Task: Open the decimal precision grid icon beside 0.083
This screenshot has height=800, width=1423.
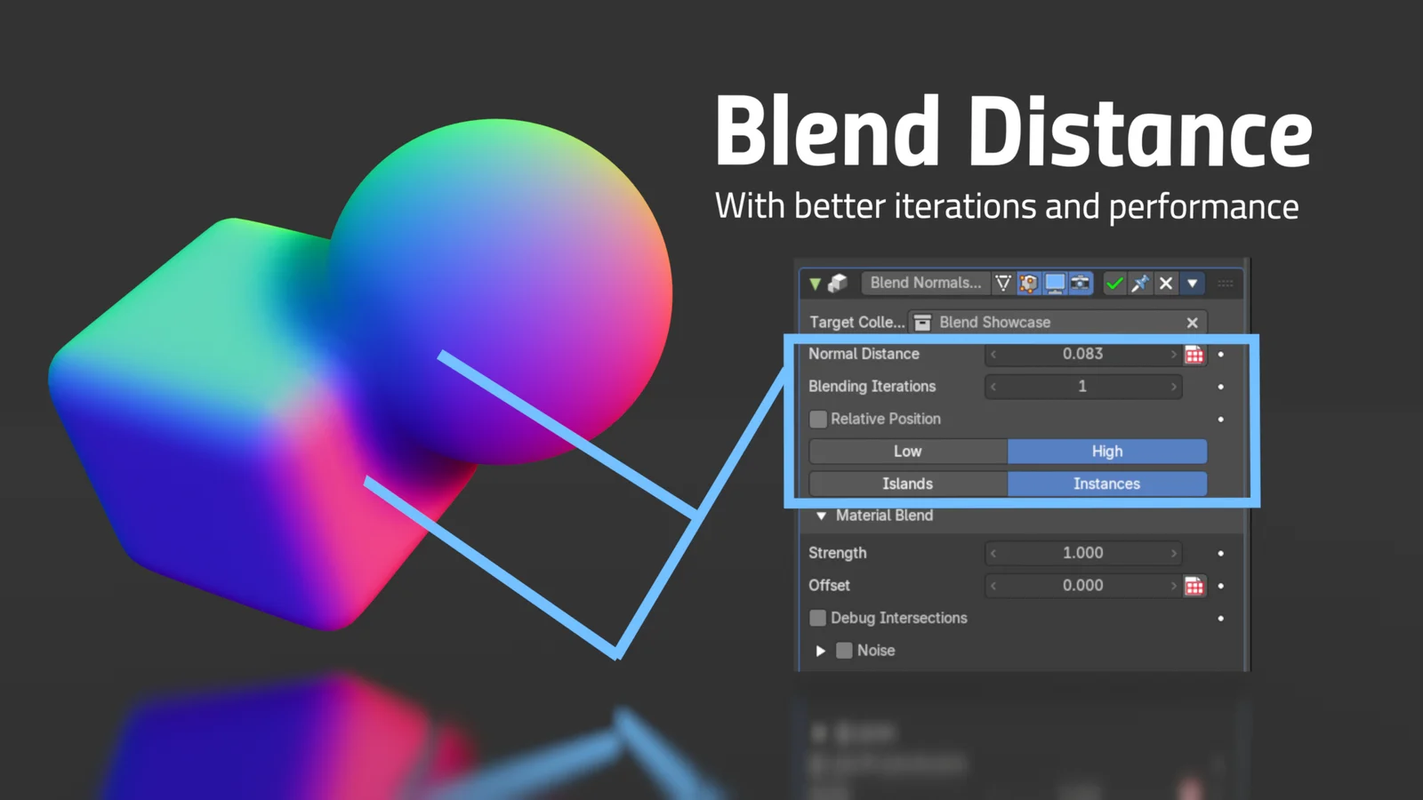Action: pos(1194,354)
